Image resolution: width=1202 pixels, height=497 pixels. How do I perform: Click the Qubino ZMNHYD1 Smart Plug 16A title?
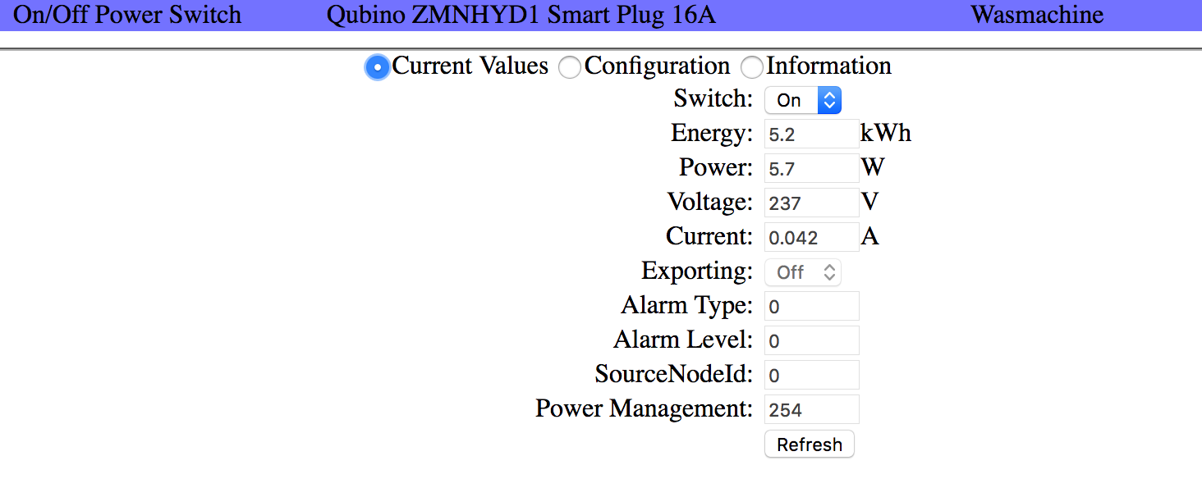(521, 15)
